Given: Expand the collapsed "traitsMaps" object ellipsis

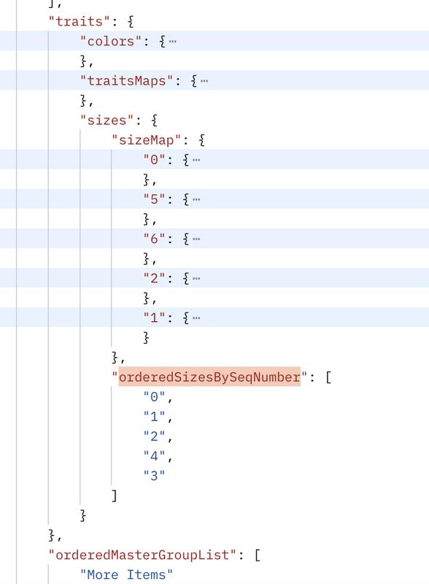Looking at the screenshot, I should tap(204, 81).
